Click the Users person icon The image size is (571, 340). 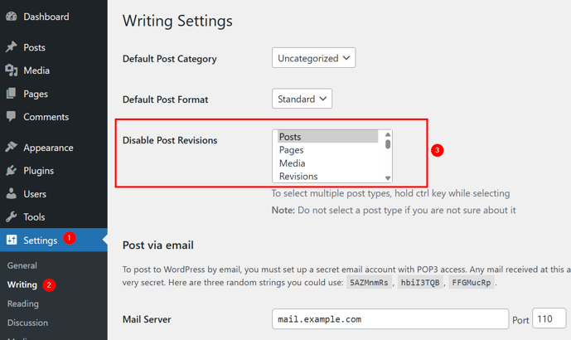[12, 193]
